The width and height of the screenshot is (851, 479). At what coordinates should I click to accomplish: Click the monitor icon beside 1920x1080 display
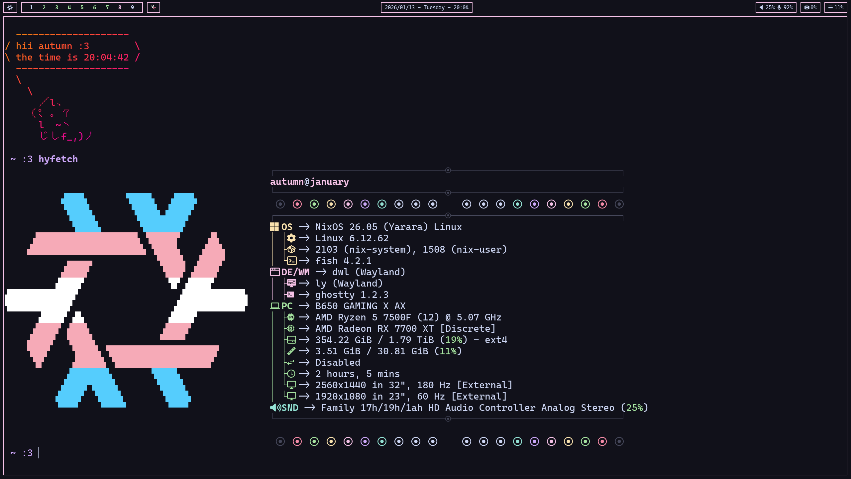291,397
